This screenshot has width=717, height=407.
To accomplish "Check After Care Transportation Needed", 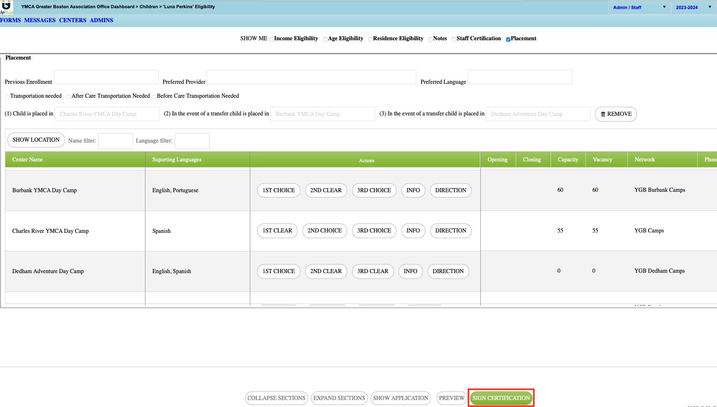I will point(69,97).
